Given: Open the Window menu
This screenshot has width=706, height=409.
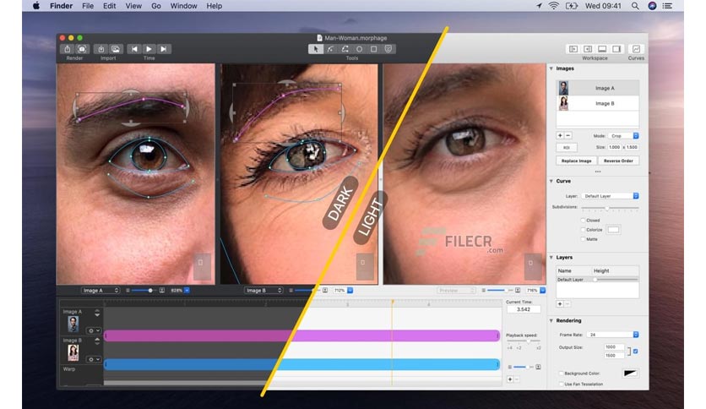Looking at the screenshot, I should [x=184, y=6].
